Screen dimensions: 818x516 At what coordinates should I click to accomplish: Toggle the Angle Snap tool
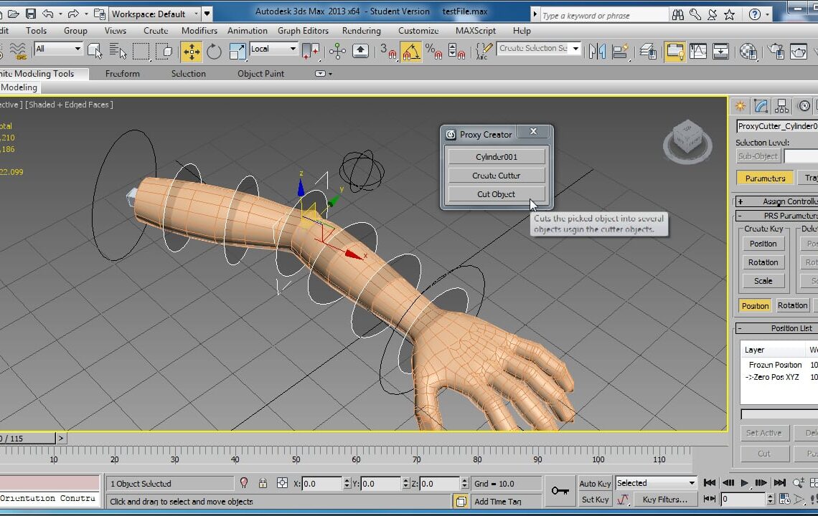(410, 51)
